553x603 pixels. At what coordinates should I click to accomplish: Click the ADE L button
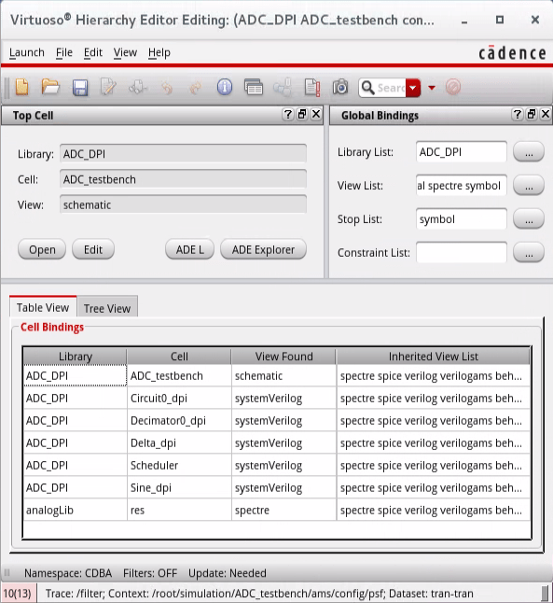pyautogui.click(x=189, y=249)
